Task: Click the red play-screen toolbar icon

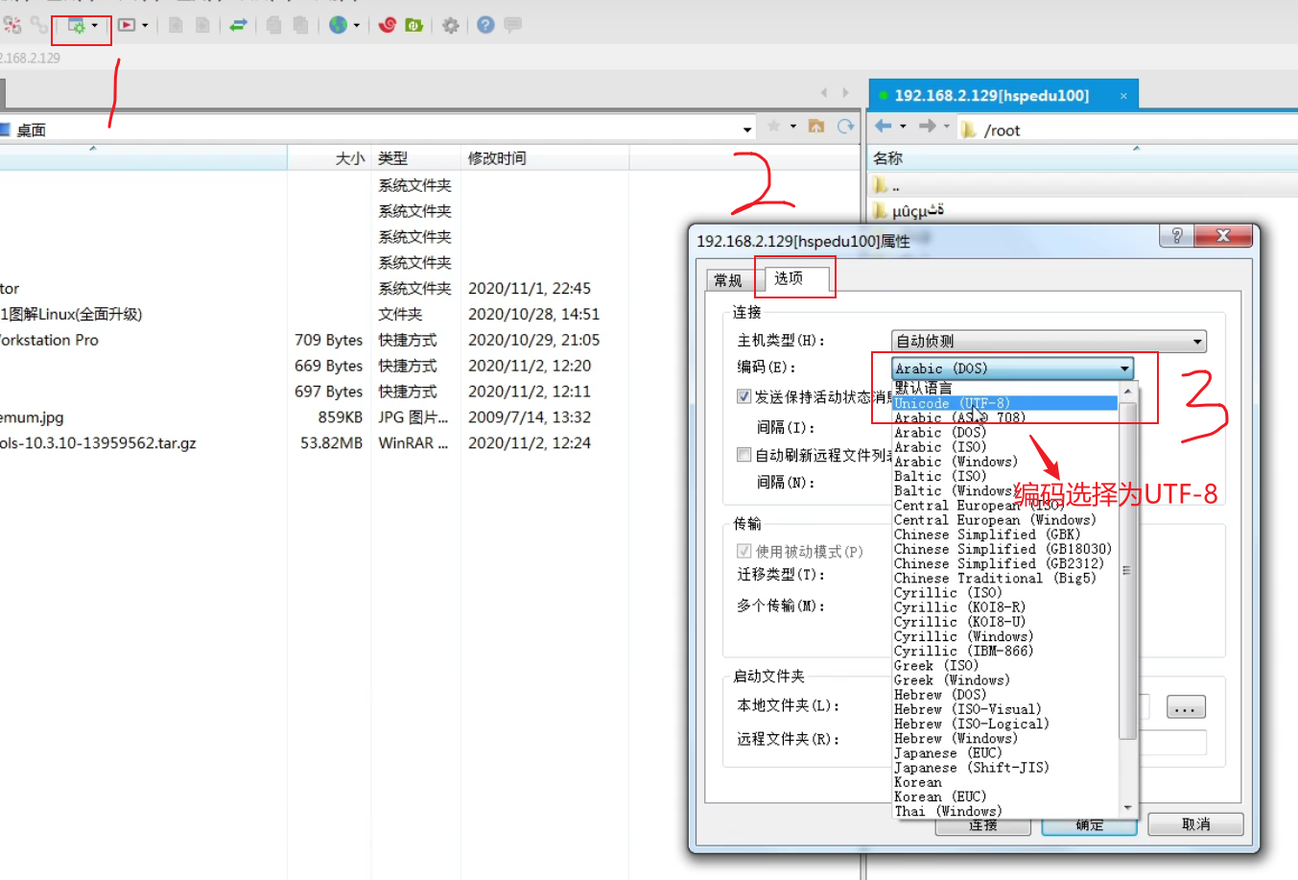Action: coord(127,26)
